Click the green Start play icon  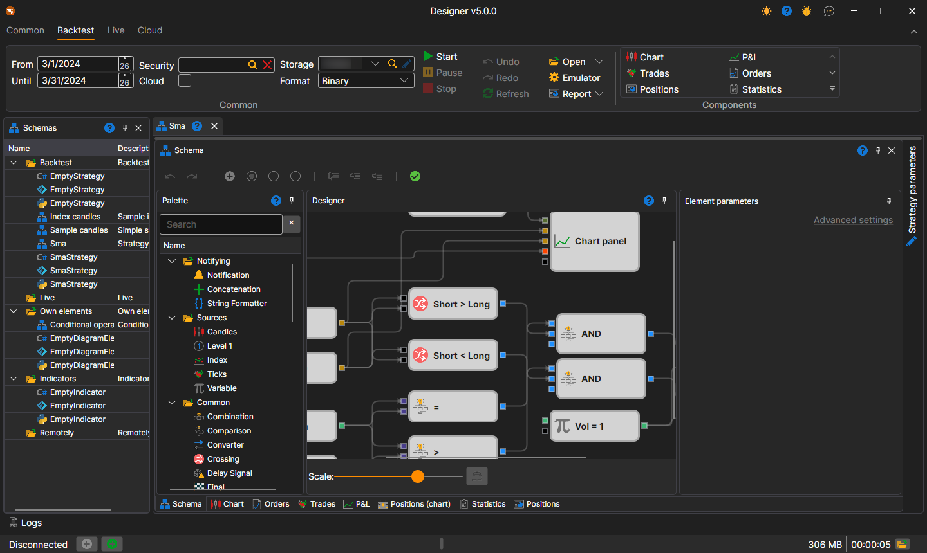tap(428, 57)
